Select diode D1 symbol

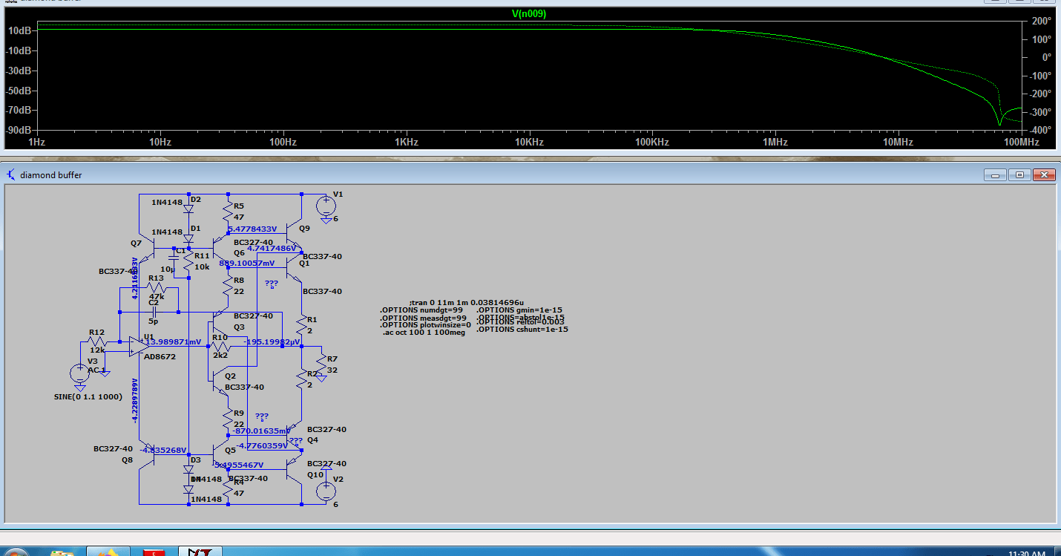[x=188, y=239]
